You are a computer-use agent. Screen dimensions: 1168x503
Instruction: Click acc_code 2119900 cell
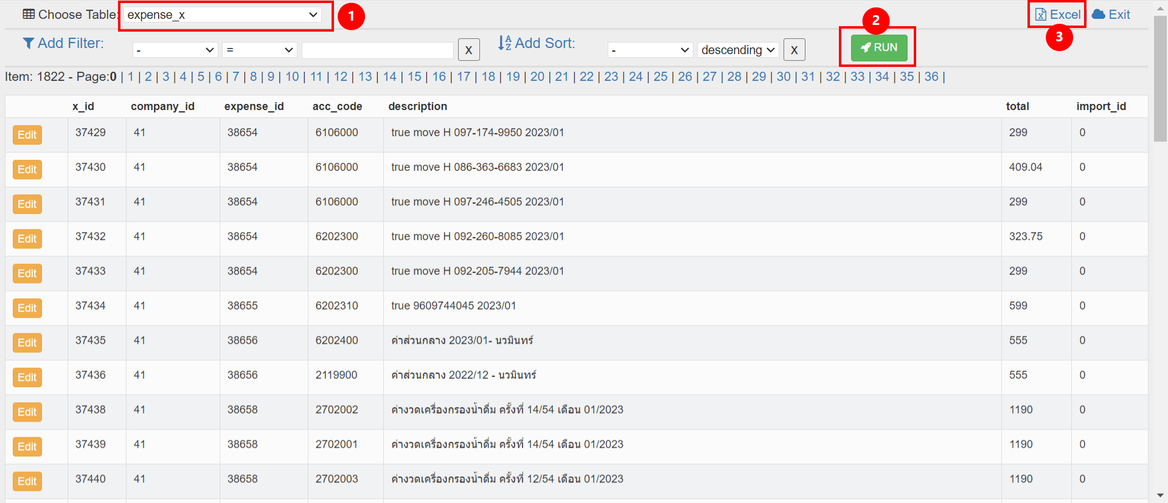point(336,375)
